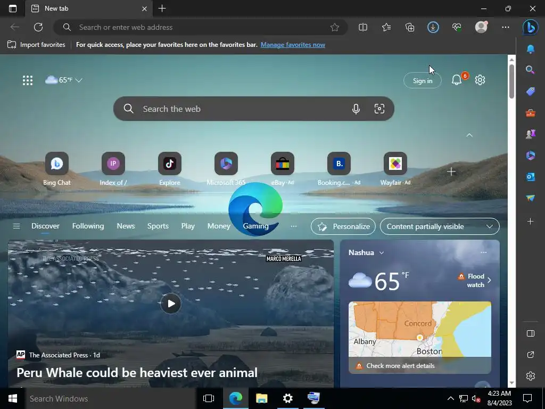Open the sidebar settings gear
The width and height of the screenshot is (545, 409).
point(531,376)
